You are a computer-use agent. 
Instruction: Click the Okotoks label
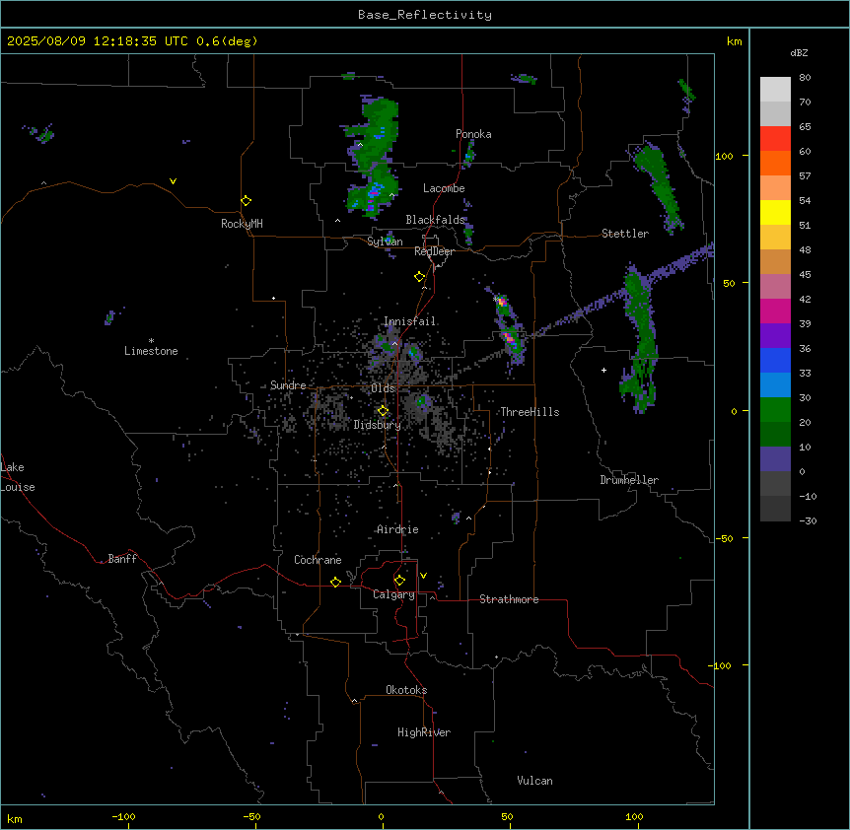tap(406, 690)
